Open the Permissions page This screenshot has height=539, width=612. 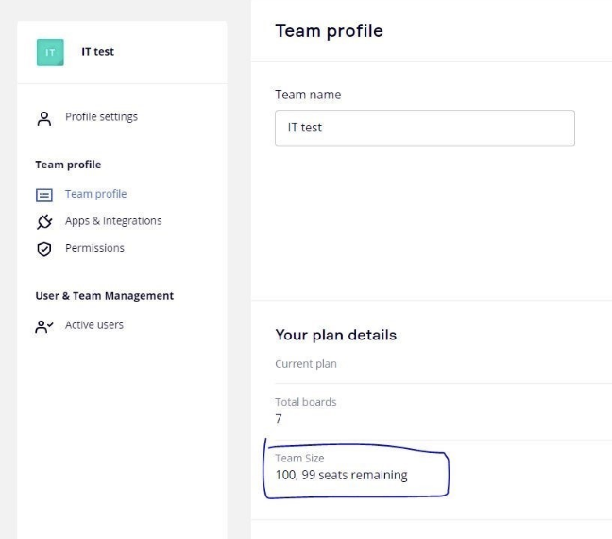pyautogui.click(x=94, y=248)
